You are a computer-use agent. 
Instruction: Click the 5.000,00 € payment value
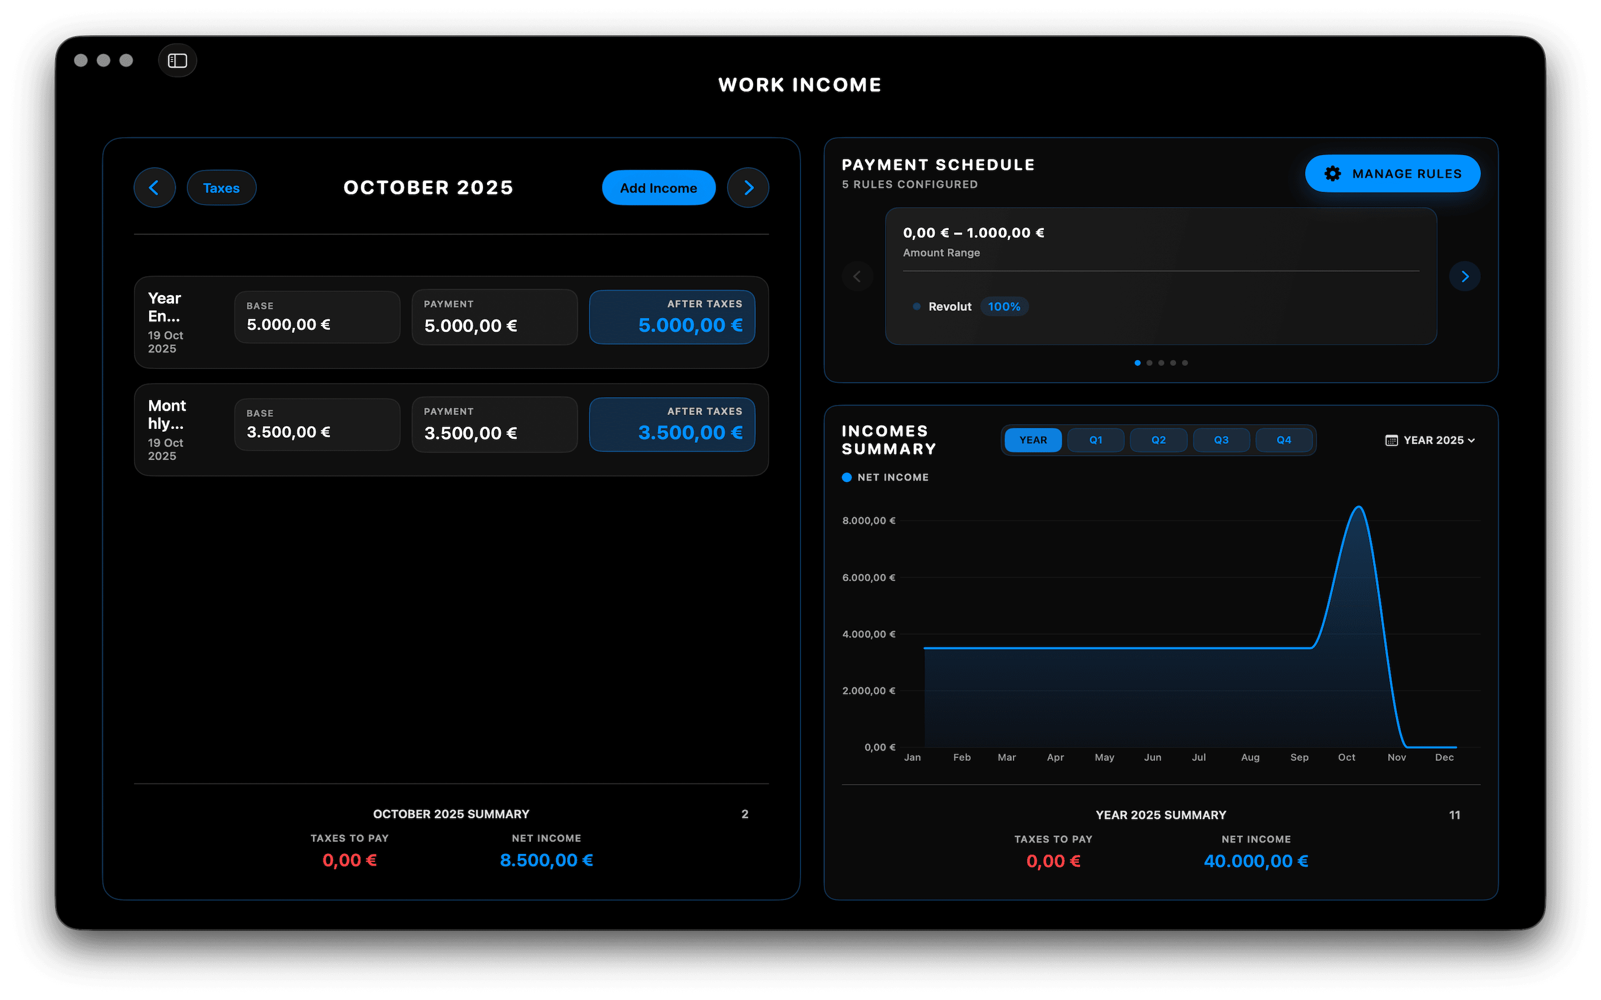coord(470,326)
